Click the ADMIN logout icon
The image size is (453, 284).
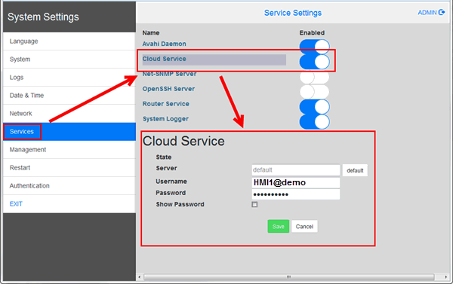pos(442,12)
